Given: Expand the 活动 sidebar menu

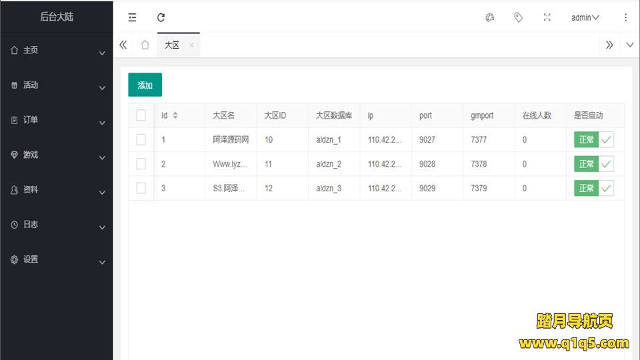Looking at the screenshot, I should pos(57,85).
